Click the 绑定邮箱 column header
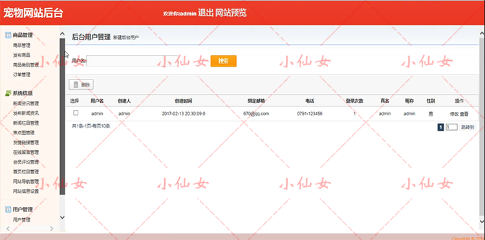 (256, 101)
